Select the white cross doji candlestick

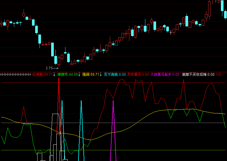[171, 32]
